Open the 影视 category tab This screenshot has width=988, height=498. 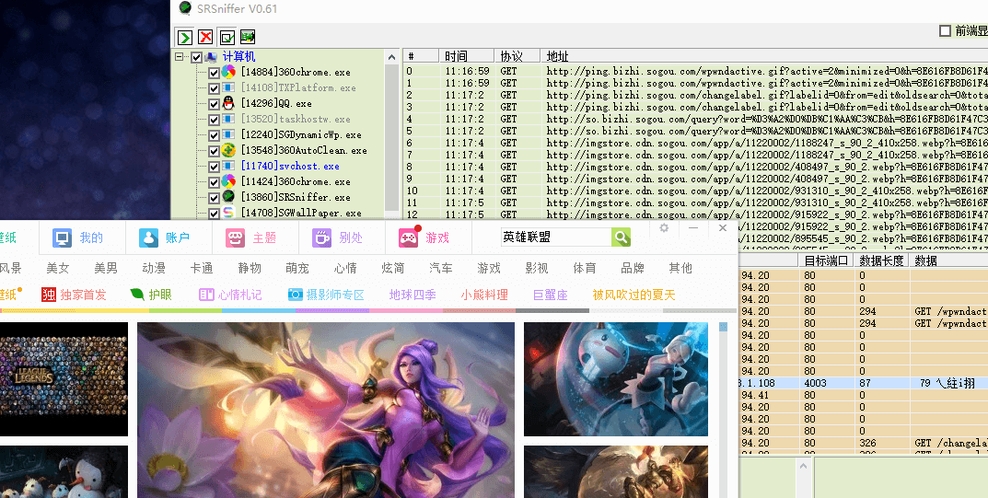pyautogui.click(x=537, y=268)
